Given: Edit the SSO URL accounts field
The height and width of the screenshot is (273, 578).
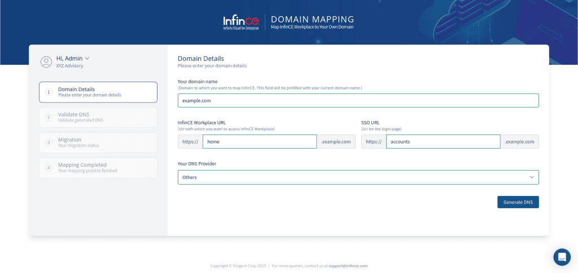Looking at the screenshot, I should 443,141.
